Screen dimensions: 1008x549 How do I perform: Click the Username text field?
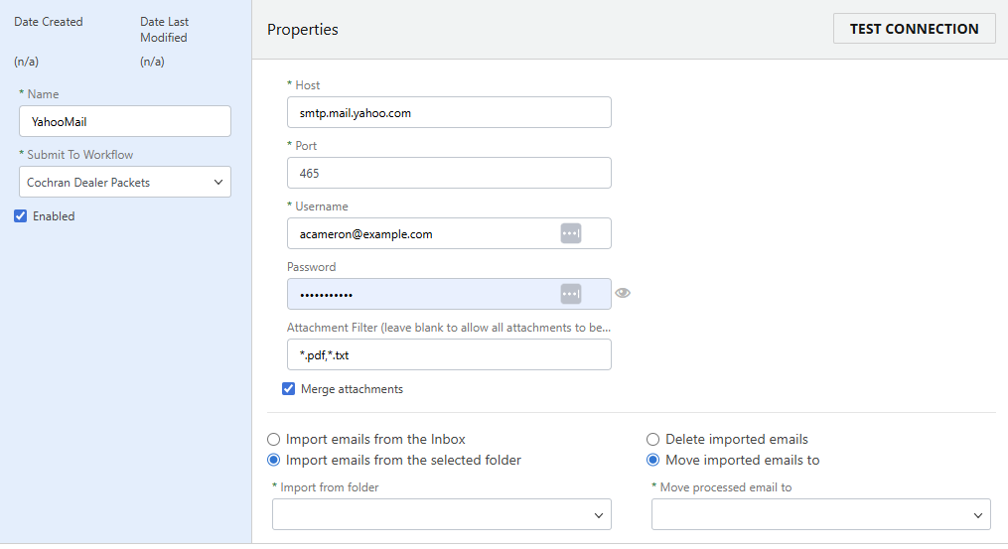(422, 233)
